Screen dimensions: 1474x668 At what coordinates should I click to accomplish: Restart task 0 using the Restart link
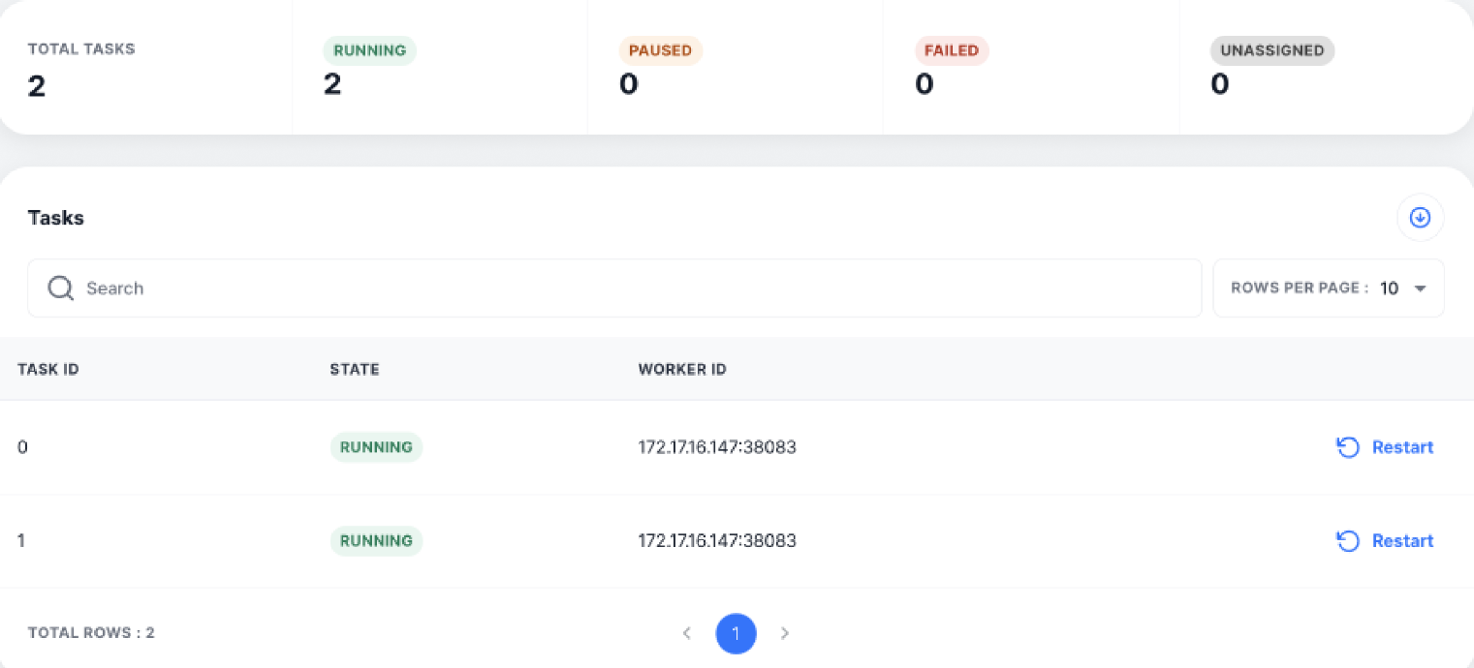(x=1402, y=447)
